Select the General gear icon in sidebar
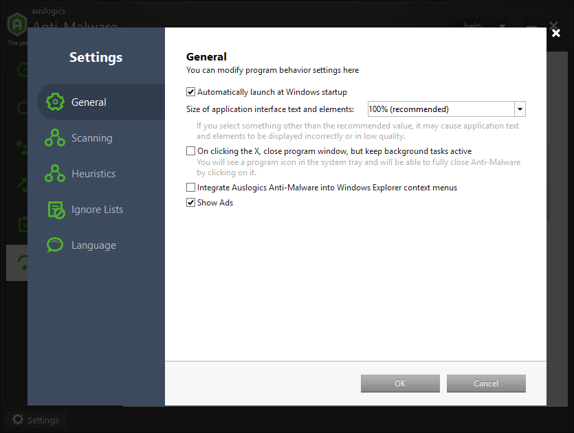The width and height of the screenshot is (574, 433). click(55, 102)
